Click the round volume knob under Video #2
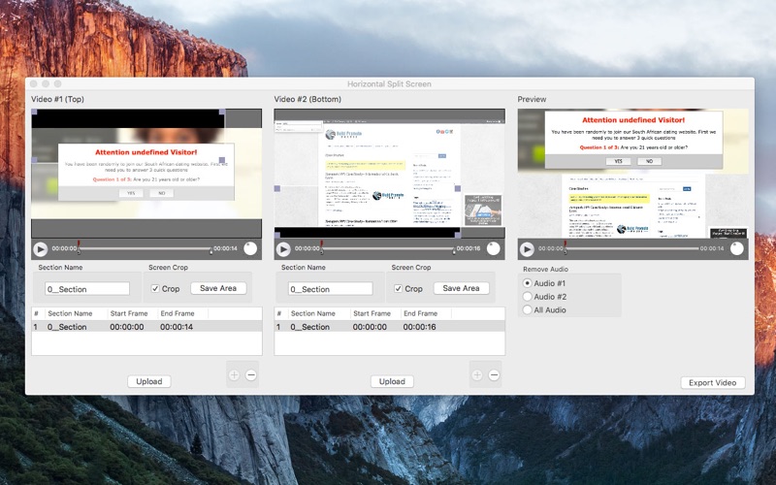The height and width of the screenshot is (485, 776). click(x=494, y=248)
